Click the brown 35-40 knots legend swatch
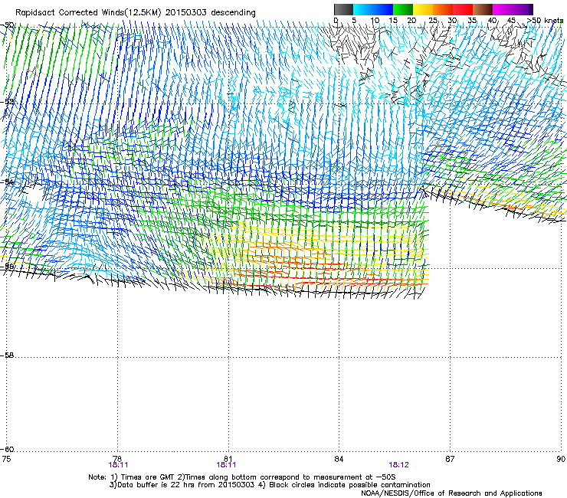The width and height of the screenshot is (567, 498). pos(483,9)
